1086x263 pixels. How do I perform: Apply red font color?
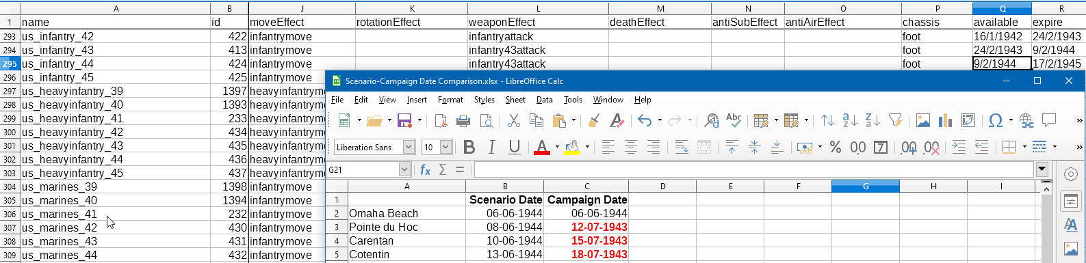click(x=541, y=147)
